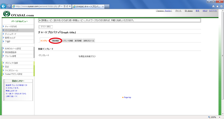Select the OYASAI チャートプロパ browser tab
The width and height of the screenshot is (224, 119).
(x=88, y=7)
